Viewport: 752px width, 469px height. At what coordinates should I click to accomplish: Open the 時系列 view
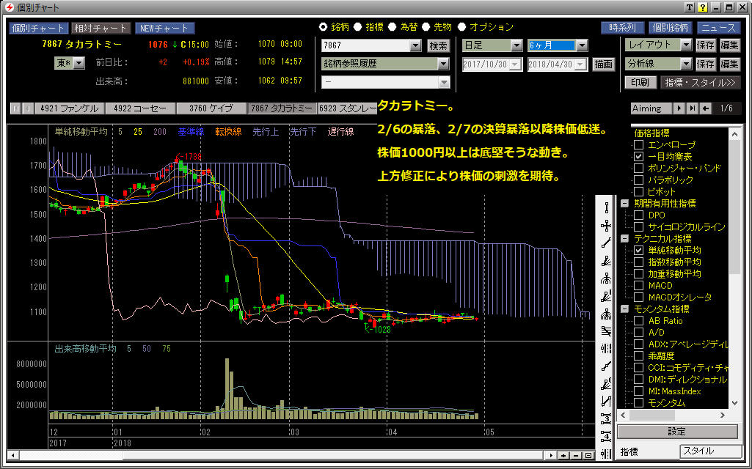tap(623, 28)
